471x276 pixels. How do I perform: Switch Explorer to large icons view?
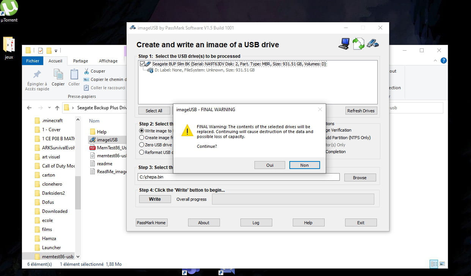point(442,264)
